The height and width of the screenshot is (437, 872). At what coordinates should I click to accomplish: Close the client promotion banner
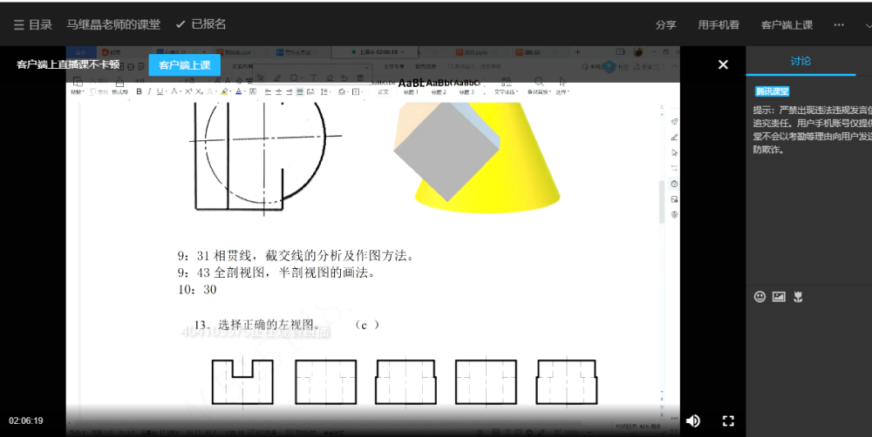tap(723, 64)
